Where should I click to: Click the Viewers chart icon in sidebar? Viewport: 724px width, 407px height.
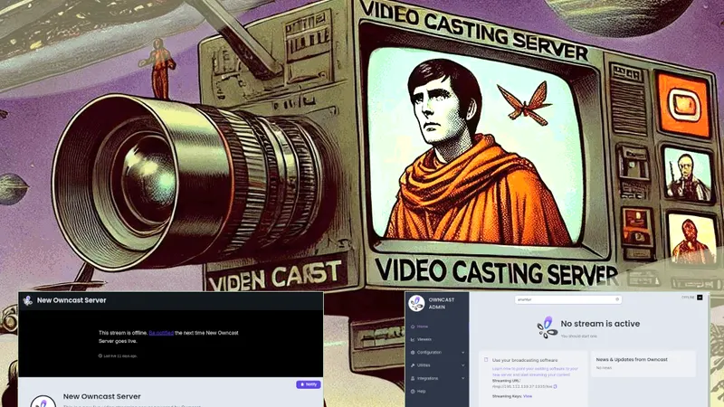coord(413,339)
